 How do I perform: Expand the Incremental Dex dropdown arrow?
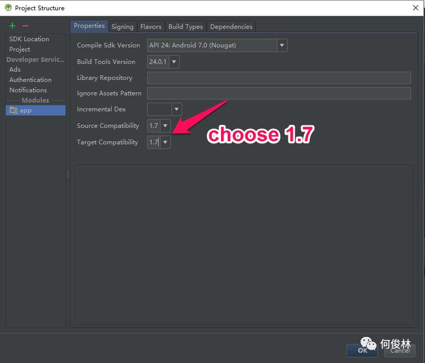[177, 109]
